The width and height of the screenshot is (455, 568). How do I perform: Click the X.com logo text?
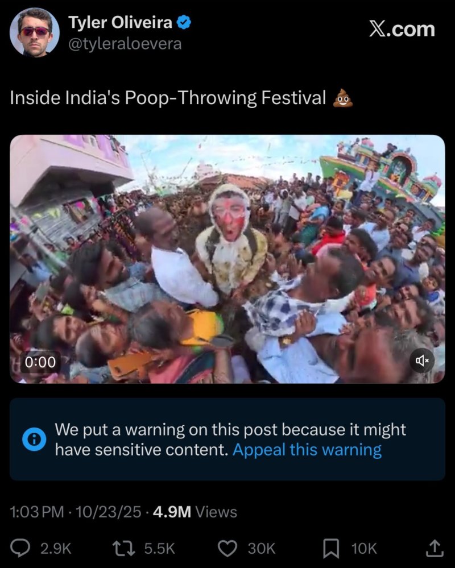click(402, 29)
